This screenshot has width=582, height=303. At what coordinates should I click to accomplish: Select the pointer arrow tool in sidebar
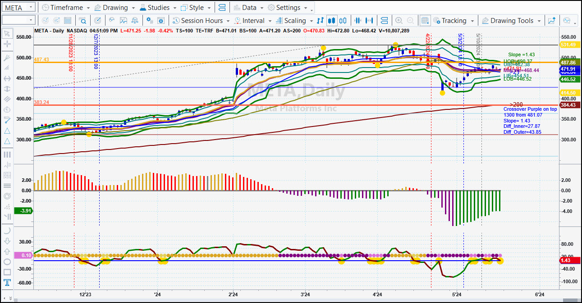click(7, 33)
